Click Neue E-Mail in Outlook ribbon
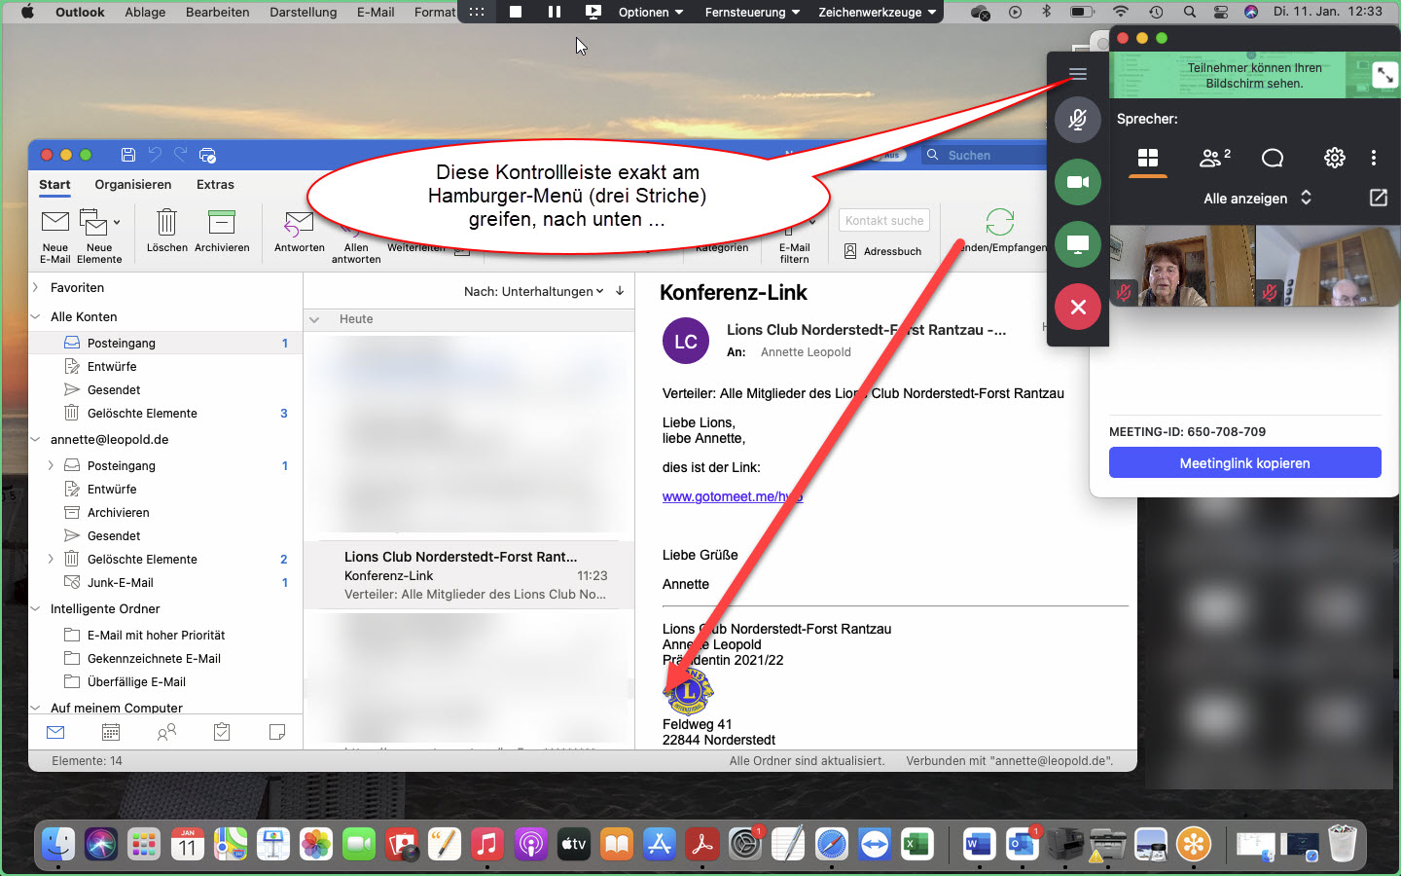The height and width of the screenshot is (876, 1401). click(x=55, y=237)
